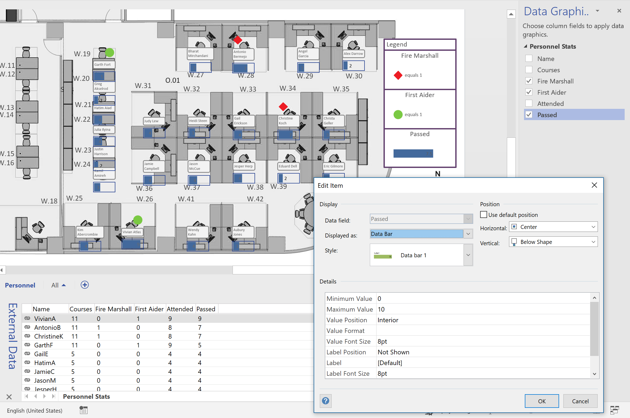Click the plus icon beside the All filter
Viewport: 630px width, 418px height.
tap(85, 285)
